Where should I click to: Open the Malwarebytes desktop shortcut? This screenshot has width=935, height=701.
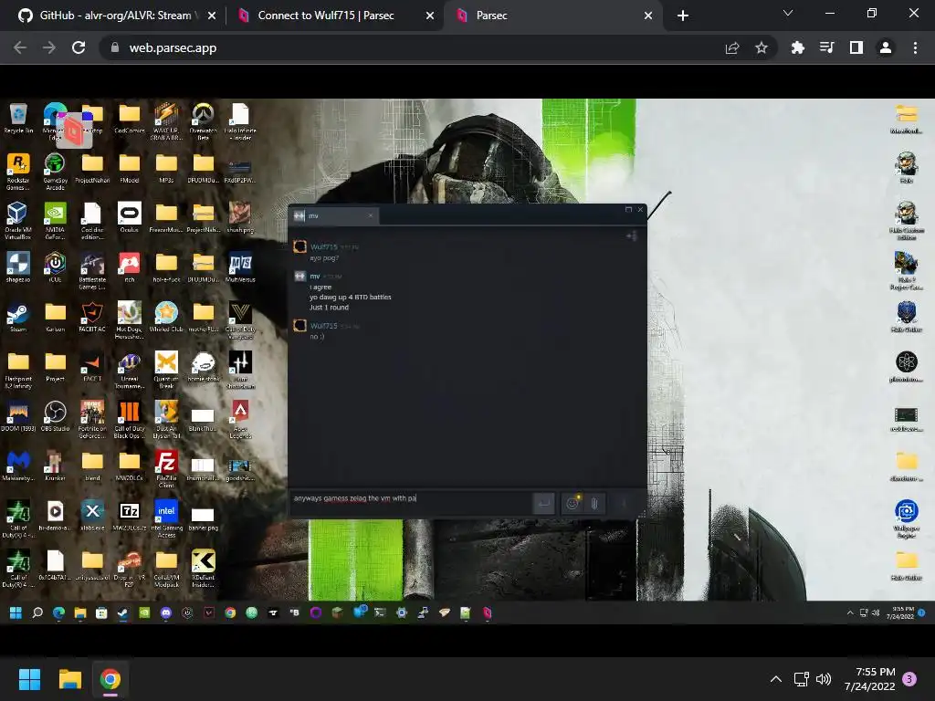(18, 466)
